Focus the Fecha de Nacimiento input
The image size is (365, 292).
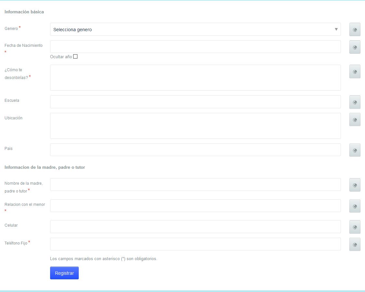[195, 47]
